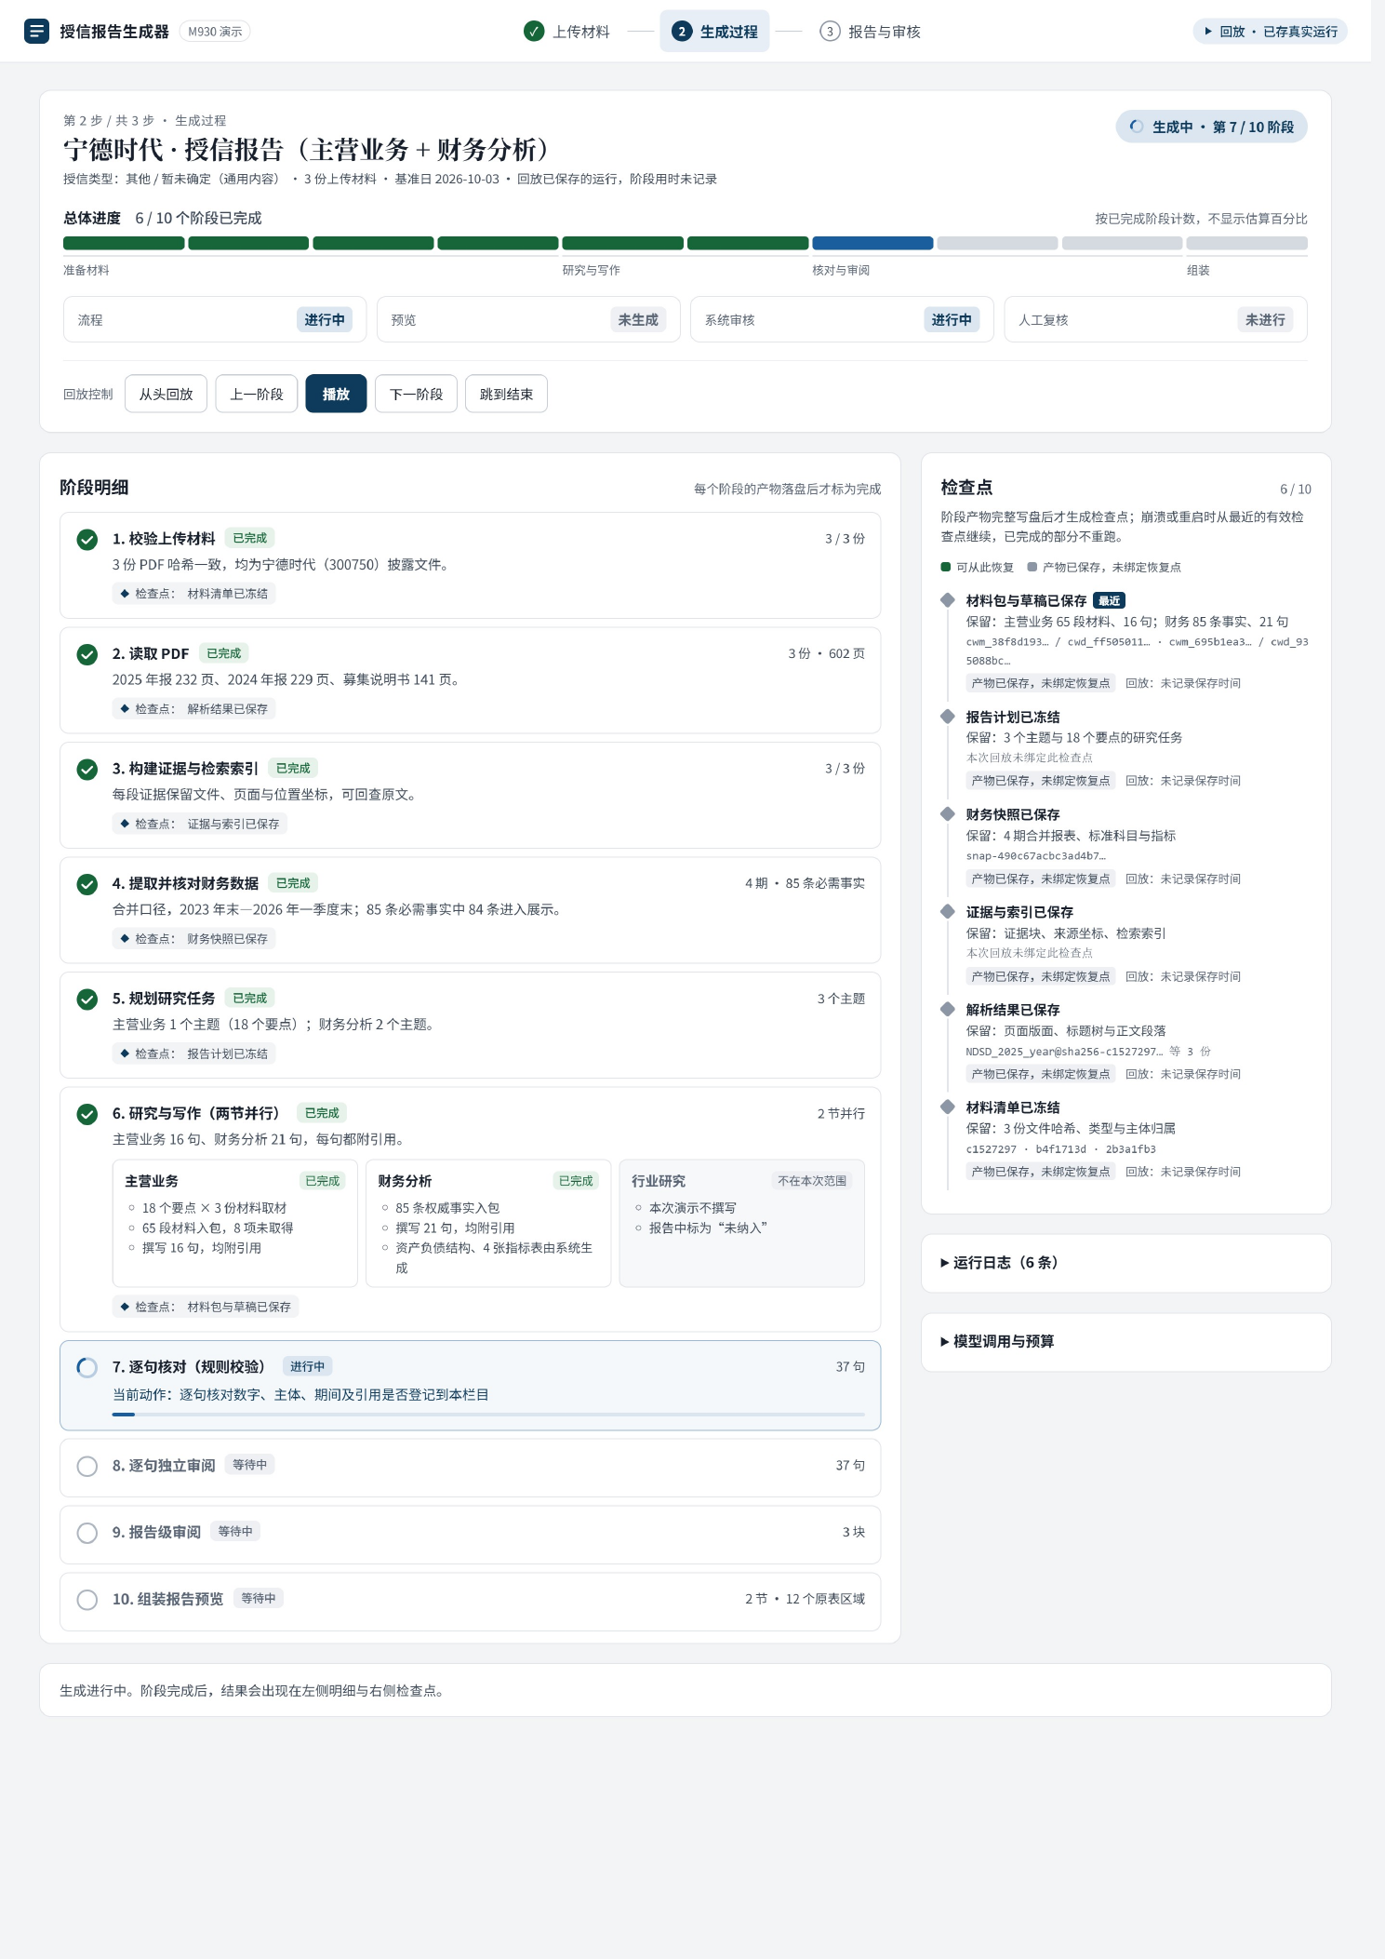
Task: Click the check icon of 5. 规划研究任务
Action: pos(87,1000)
